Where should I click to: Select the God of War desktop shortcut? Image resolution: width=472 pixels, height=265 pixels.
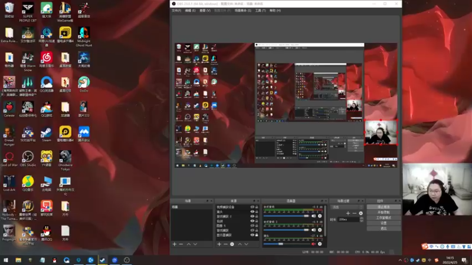[9, 159]
